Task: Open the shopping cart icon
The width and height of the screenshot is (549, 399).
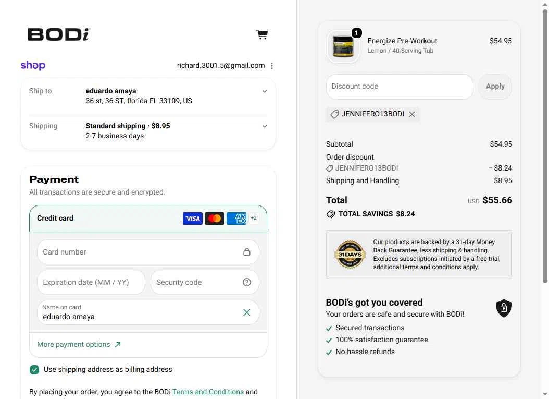Action: click(262, 34)
